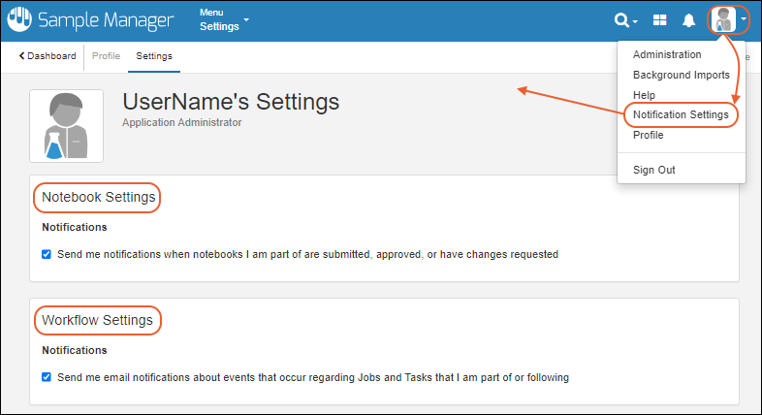The height and width of the screenshot is (415, 762).
Task: Click the product grid icon
Action: click(659, 20)
